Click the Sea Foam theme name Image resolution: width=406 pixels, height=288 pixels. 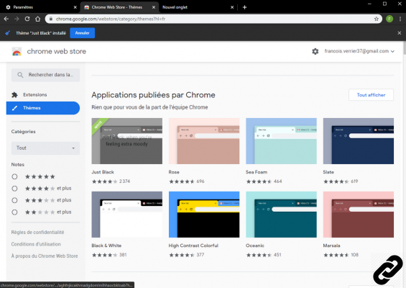(257, 172)
